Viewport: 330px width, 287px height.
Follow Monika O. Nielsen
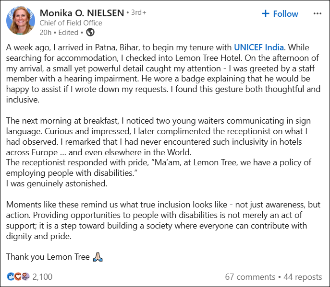tap(280, 13)
